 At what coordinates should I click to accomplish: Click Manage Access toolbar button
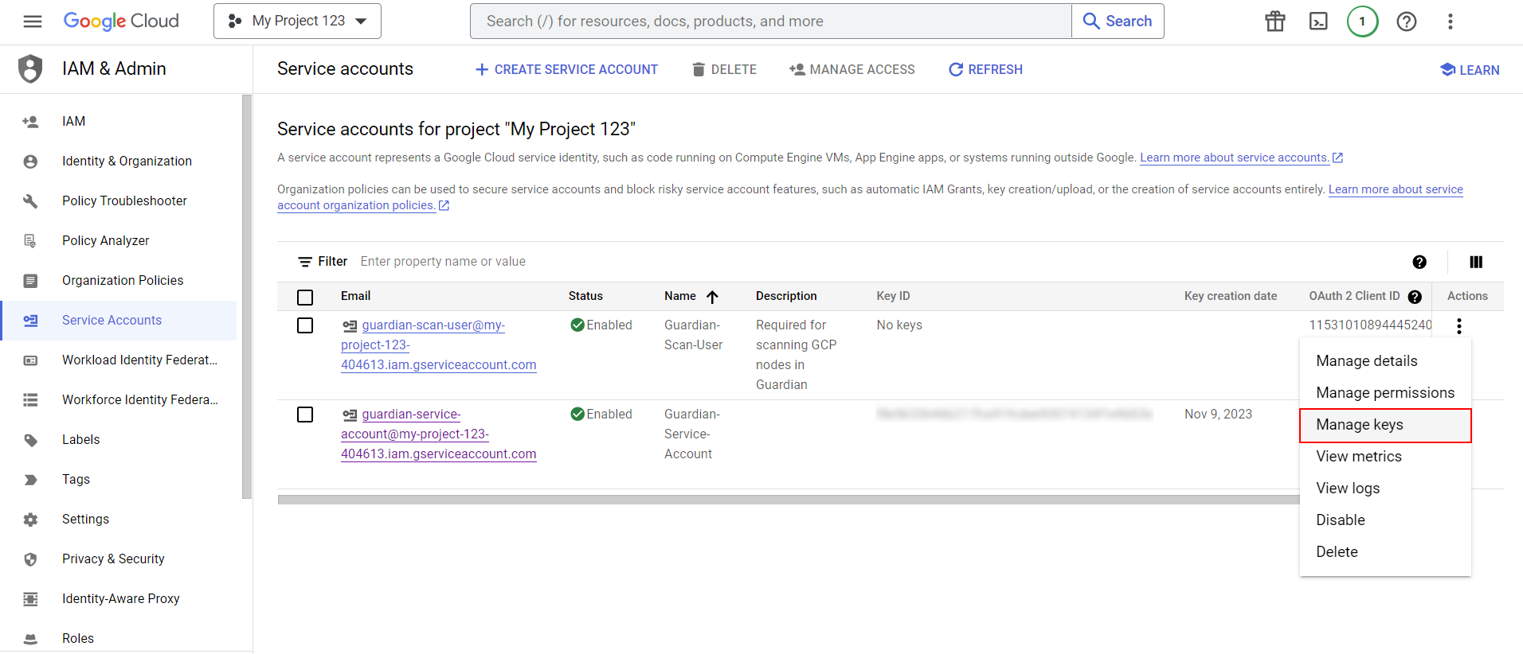click(x=852, y=70)
